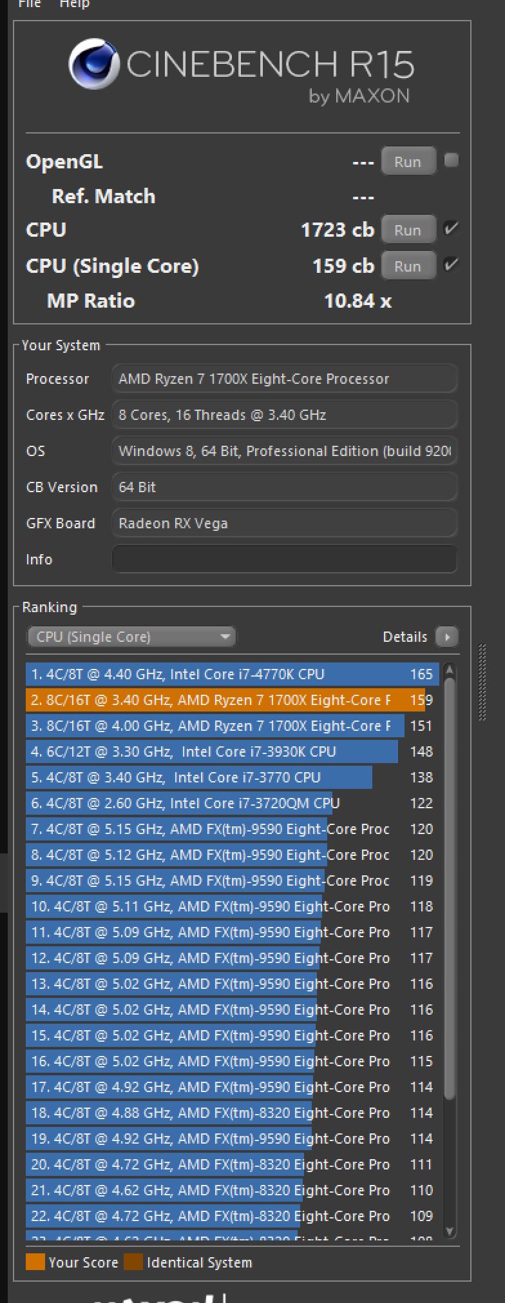Click the 1723 cb CPU score
This screenshot has width=505, height=1303.
(x=338, y=230)
